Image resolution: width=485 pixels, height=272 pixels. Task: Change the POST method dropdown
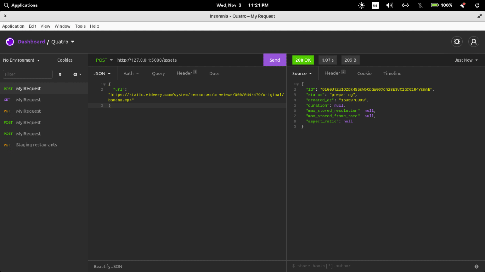click(104, 60)
